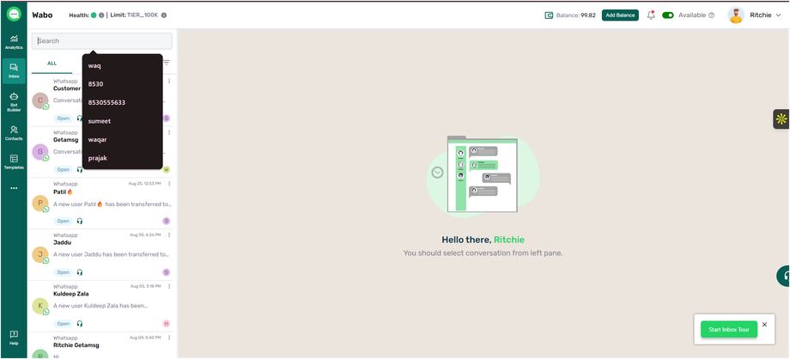
Task: Dismiss the inbox tour popup
Action: pyautogui.click(x=764, y=324)
